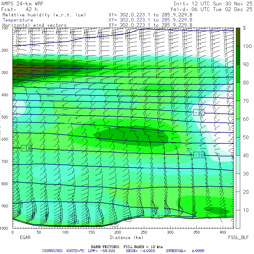This screenshot has height=254, width=254.
Task: Click the blue '2.52' value label near surface
Action: (157, 217)
